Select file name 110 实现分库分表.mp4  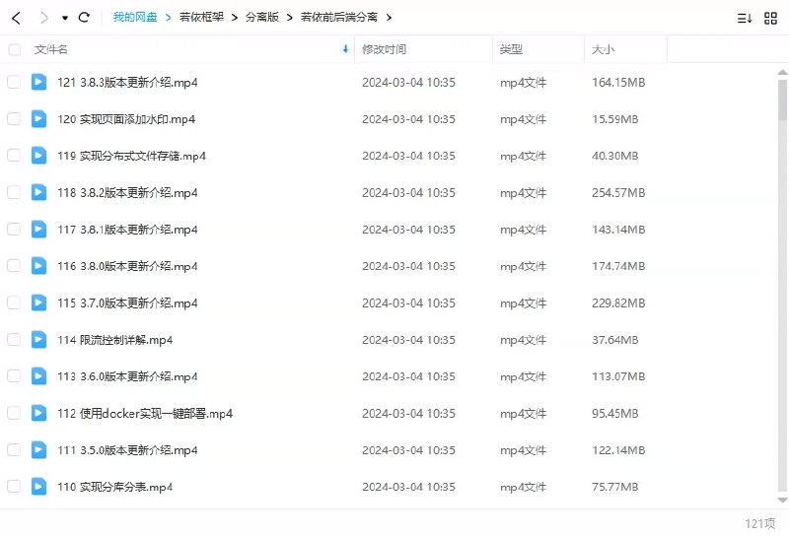[114, 487]
